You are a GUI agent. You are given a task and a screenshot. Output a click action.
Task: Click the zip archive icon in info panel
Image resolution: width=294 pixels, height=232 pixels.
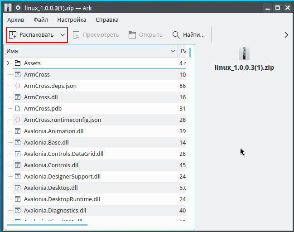[244, 53]
